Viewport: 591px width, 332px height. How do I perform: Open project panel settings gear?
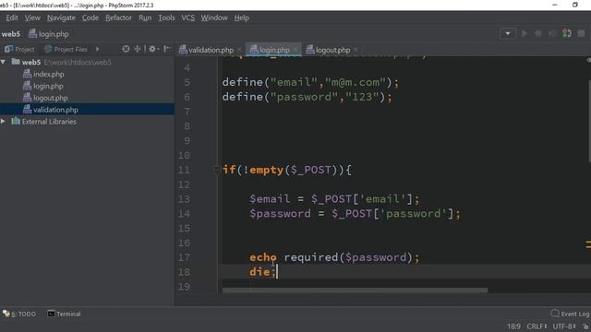coord(152,49)
